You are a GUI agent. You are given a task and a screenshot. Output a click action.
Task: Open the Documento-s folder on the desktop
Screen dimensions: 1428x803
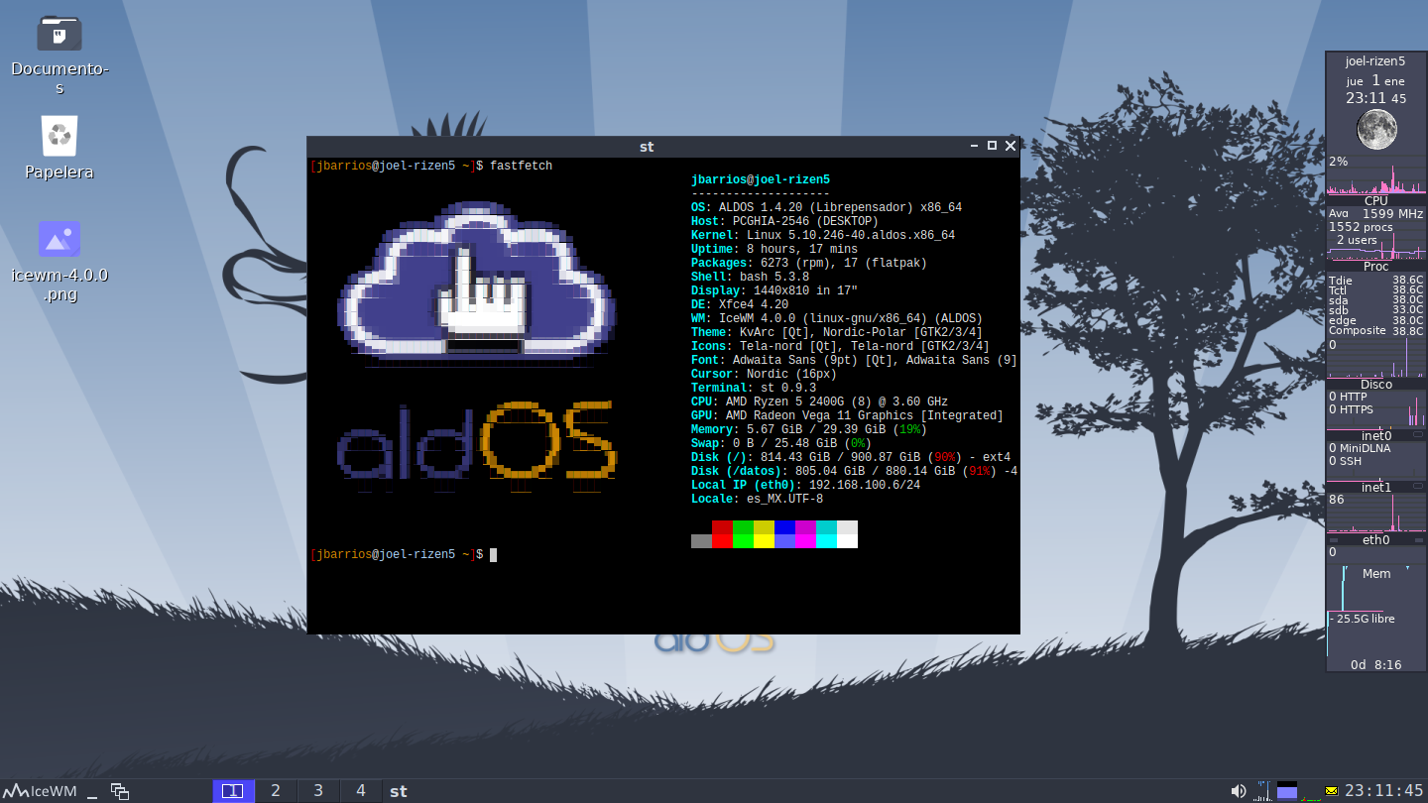click(59, 33)
